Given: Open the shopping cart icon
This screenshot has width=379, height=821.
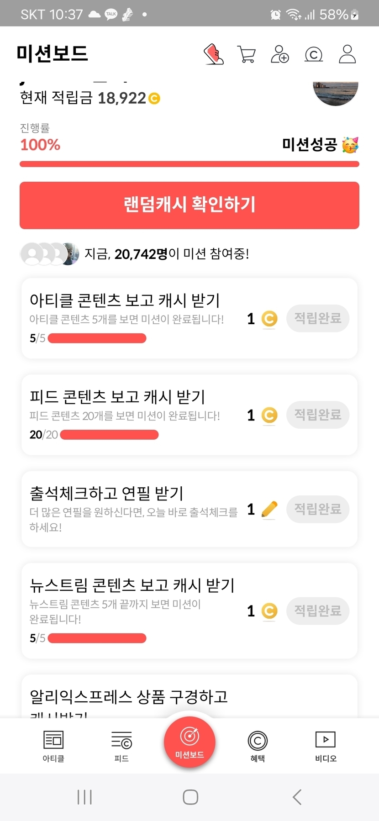Looking at the screenshot, I should pos(247,54).
